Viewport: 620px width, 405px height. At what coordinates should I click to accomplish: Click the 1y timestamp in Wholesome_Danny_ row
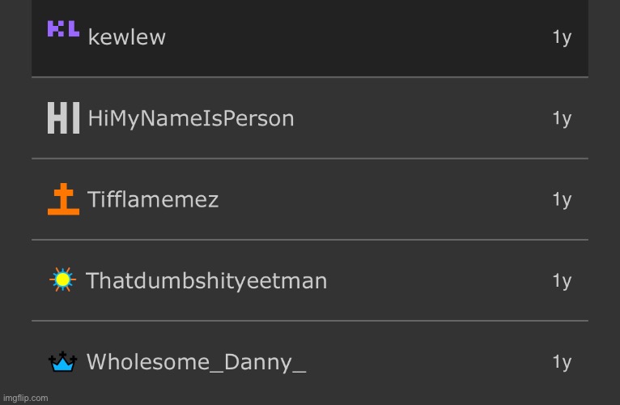click(562, 362)
